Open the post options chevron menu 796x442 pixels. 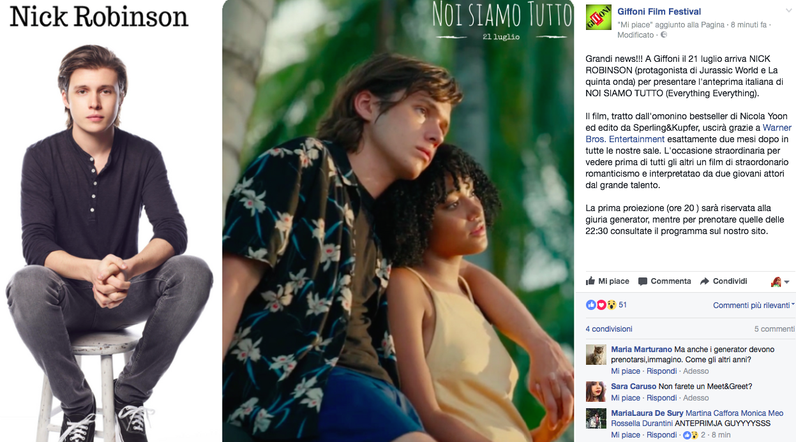point(790,11)
